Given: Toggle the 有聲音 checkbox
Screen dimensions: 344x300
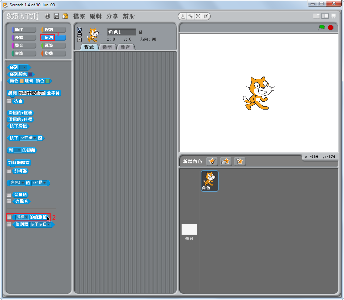Looking at the screenshot, I should click(x=9, y=201).
